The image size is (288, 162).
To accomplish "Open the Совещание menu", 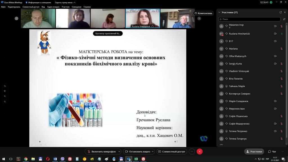I will [x=76, y=7].
